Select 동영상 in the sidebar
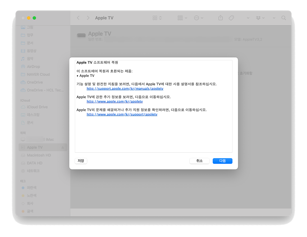 [x=43, y=51]
